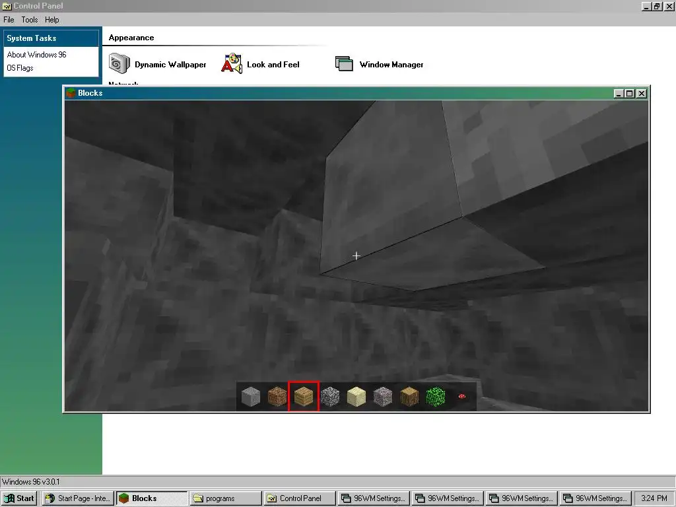Select the red mushroom item in hotbar

click(x=461, y=396)
